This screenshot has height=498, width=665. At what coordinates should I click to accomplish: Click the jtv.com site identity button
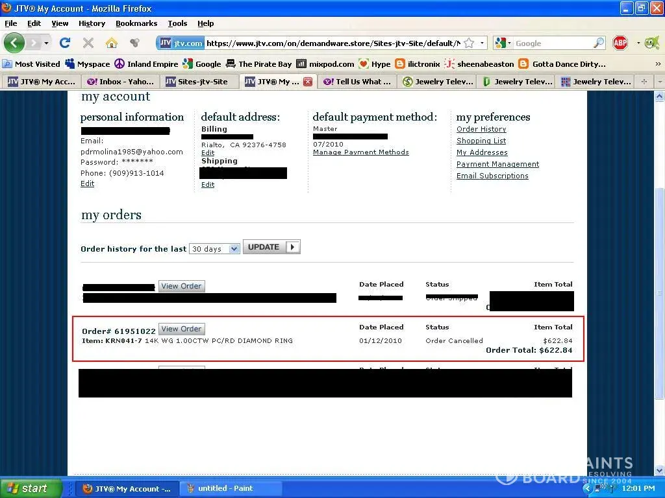(x=181, y=43)
